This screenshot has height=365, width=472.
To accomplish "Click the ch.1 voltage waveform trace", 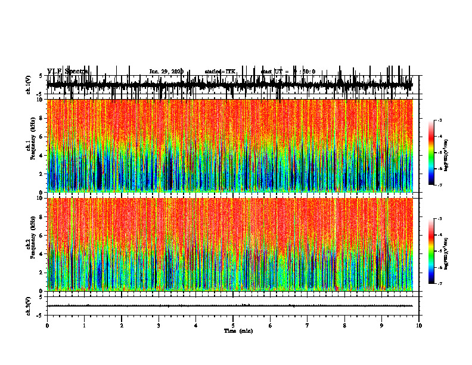I will [x=230, y=85].
